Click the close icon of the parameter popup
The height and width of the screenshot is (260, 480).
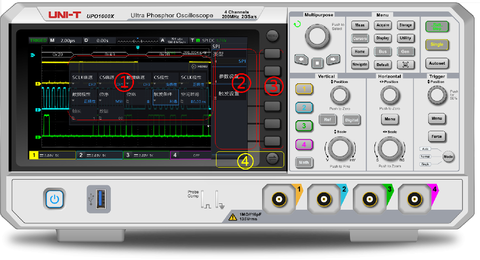point(194,67)
